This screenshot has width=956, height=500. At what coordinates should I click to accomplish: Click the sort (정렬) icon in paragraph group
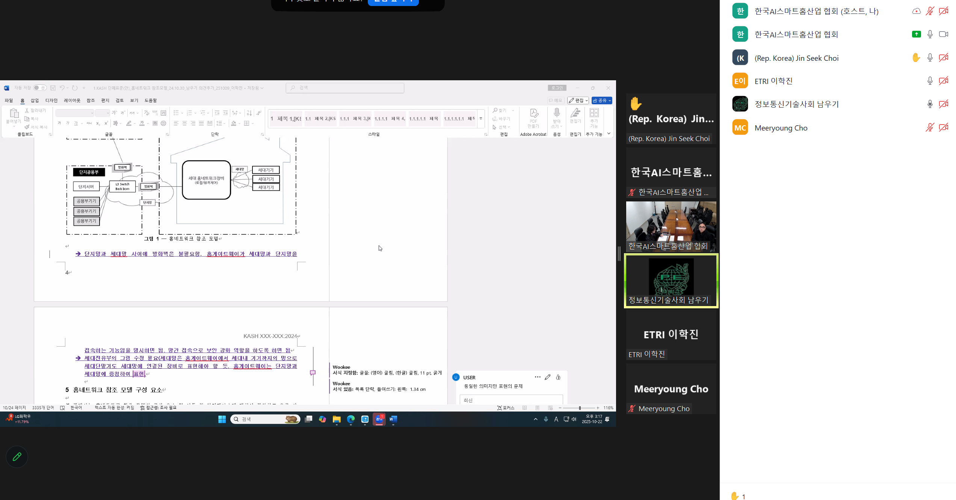pos(249,113)
